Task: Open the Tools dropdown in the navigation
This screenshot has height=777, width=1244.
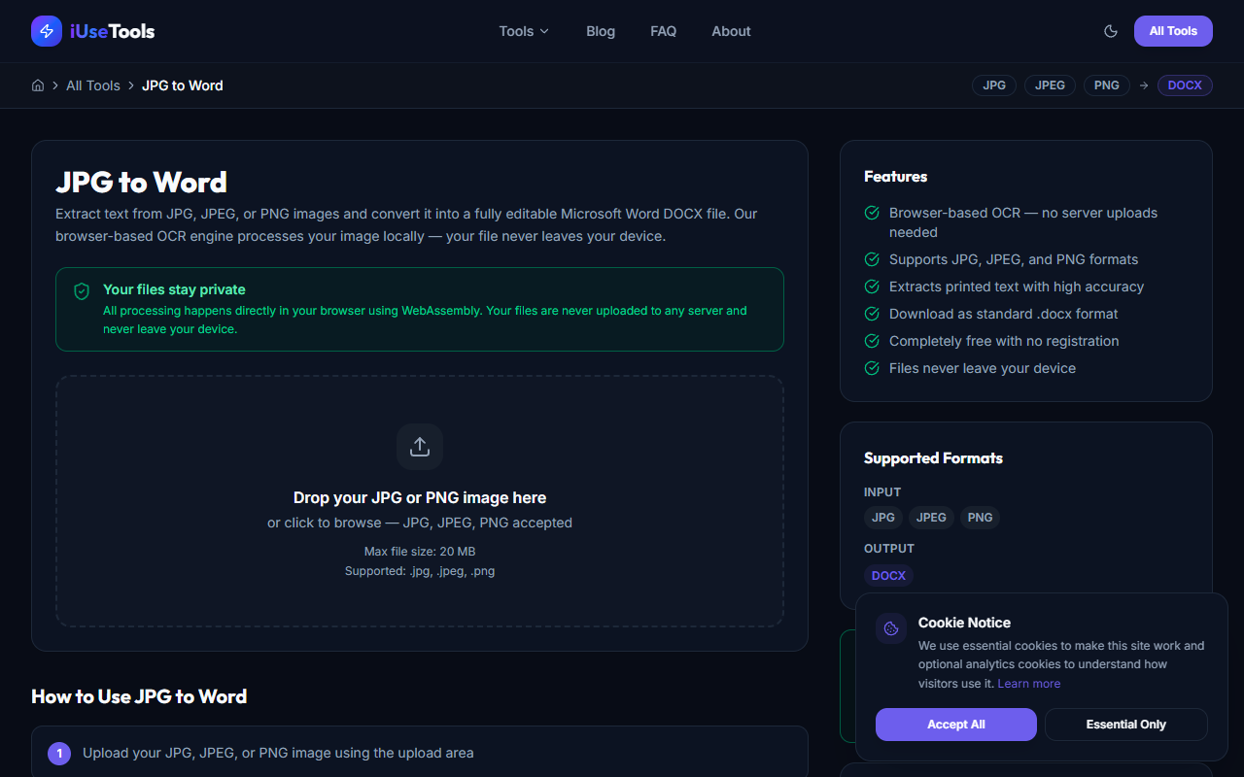Action: click(x=523, y=31)
